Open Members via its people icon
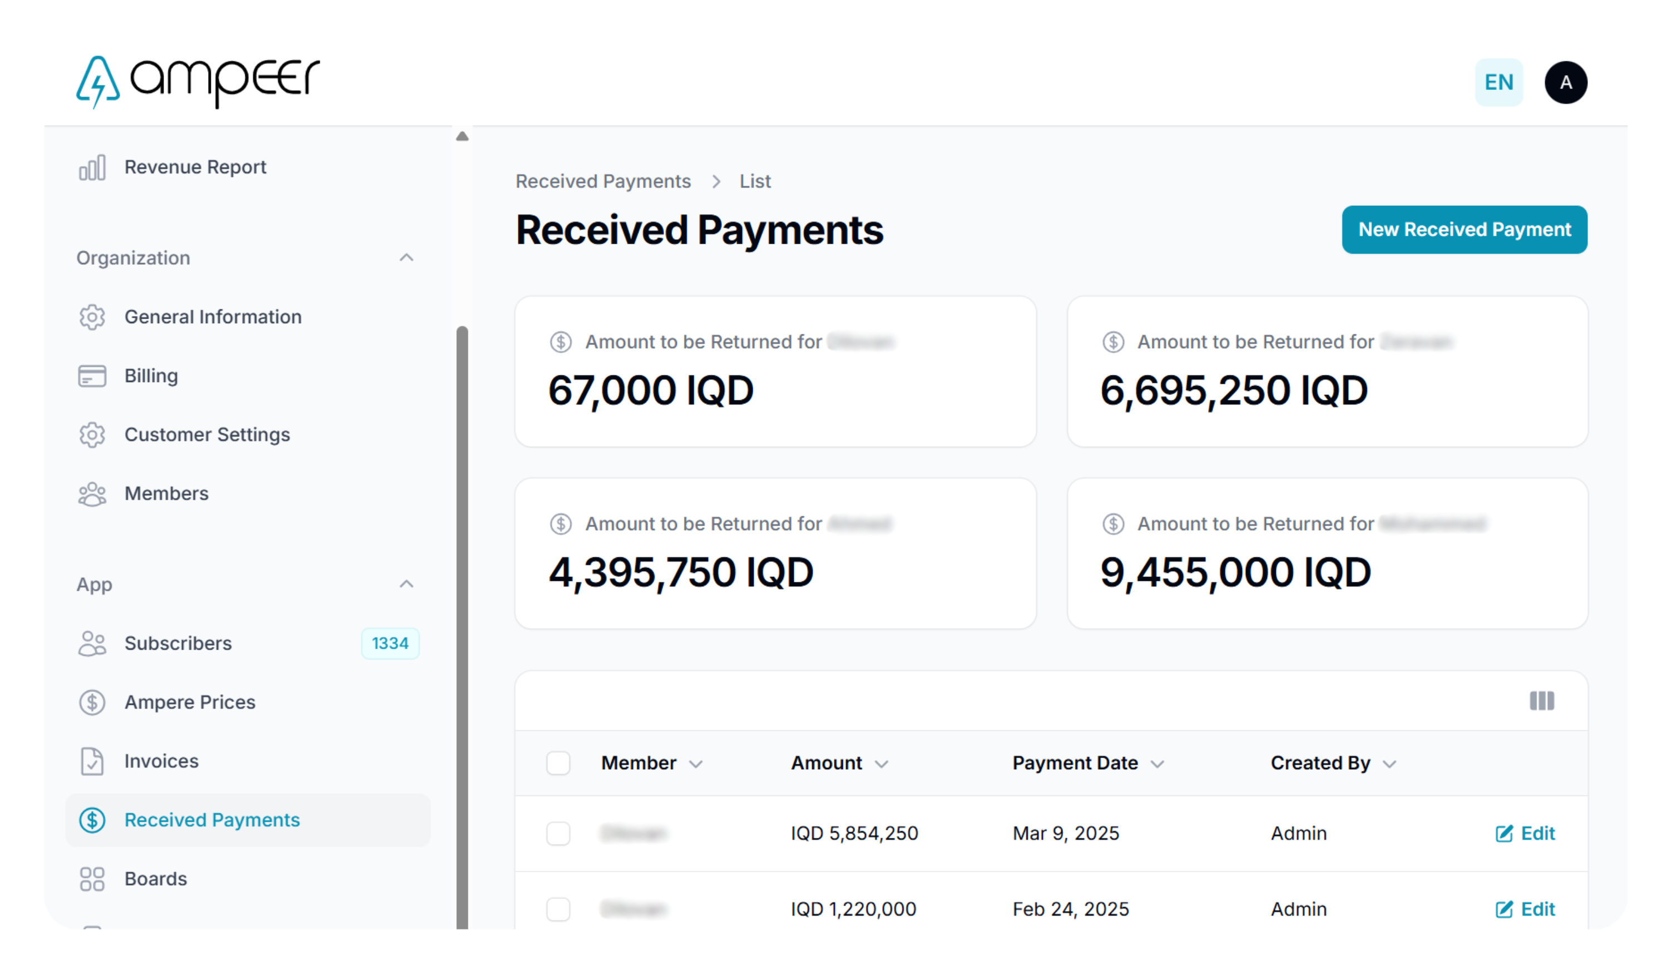 92,495
